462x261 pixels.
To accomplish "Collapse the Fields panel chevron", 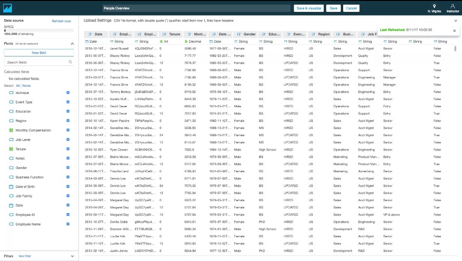I will pyautogui.click(x=72, y=44).
